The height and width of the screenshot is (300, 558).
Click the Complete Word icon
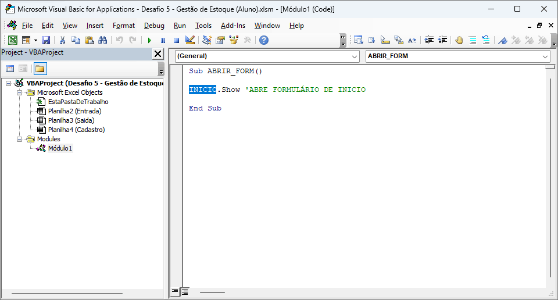[x=412, y=40]
